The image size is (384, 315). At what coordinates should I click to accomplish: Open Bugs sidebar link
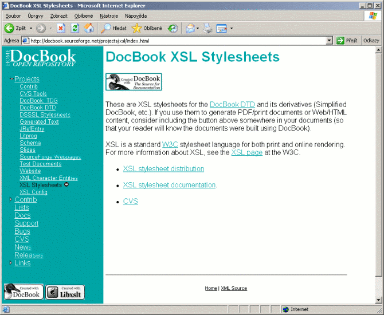pyautogui.click(x=22, y=231)
